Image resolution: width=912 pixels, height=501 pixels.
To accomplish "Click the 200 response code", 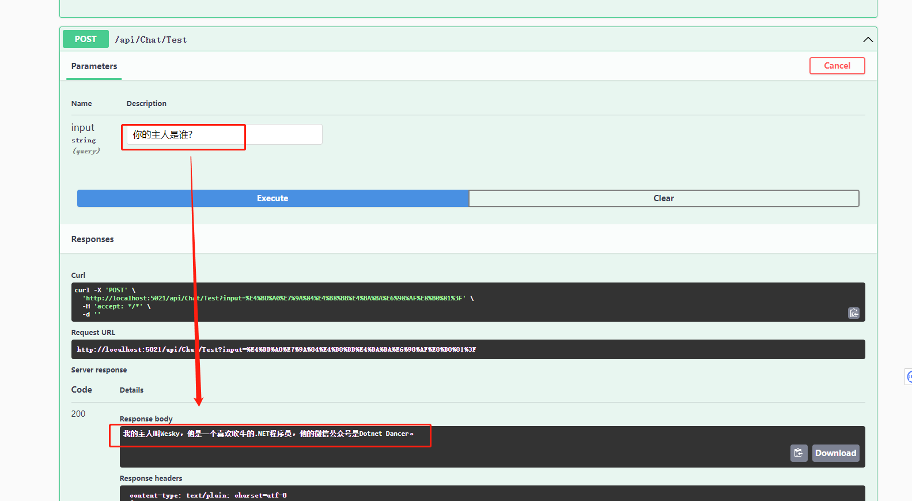I will pyautogui.click(x=78, y=414).
